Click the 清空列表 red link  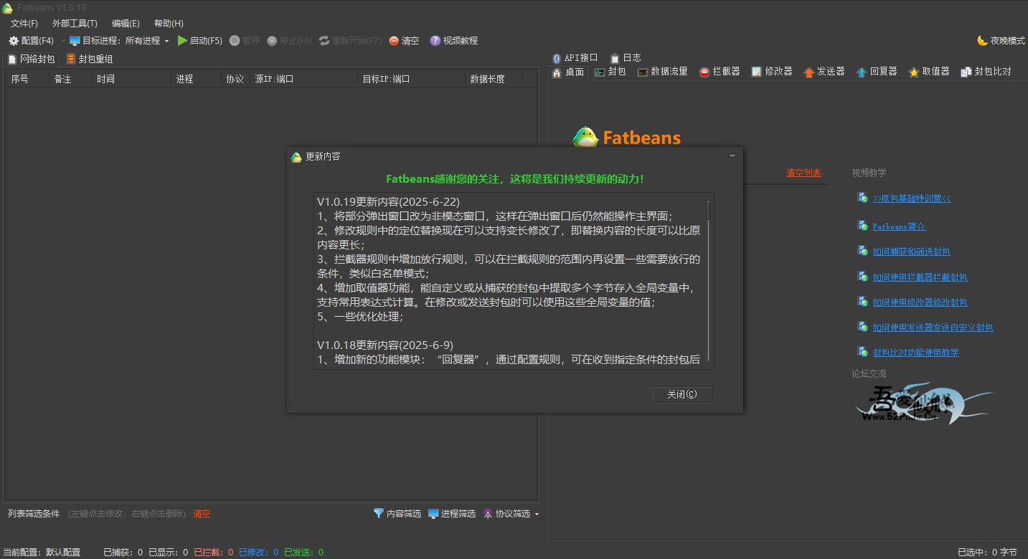(x=803, y=173)
